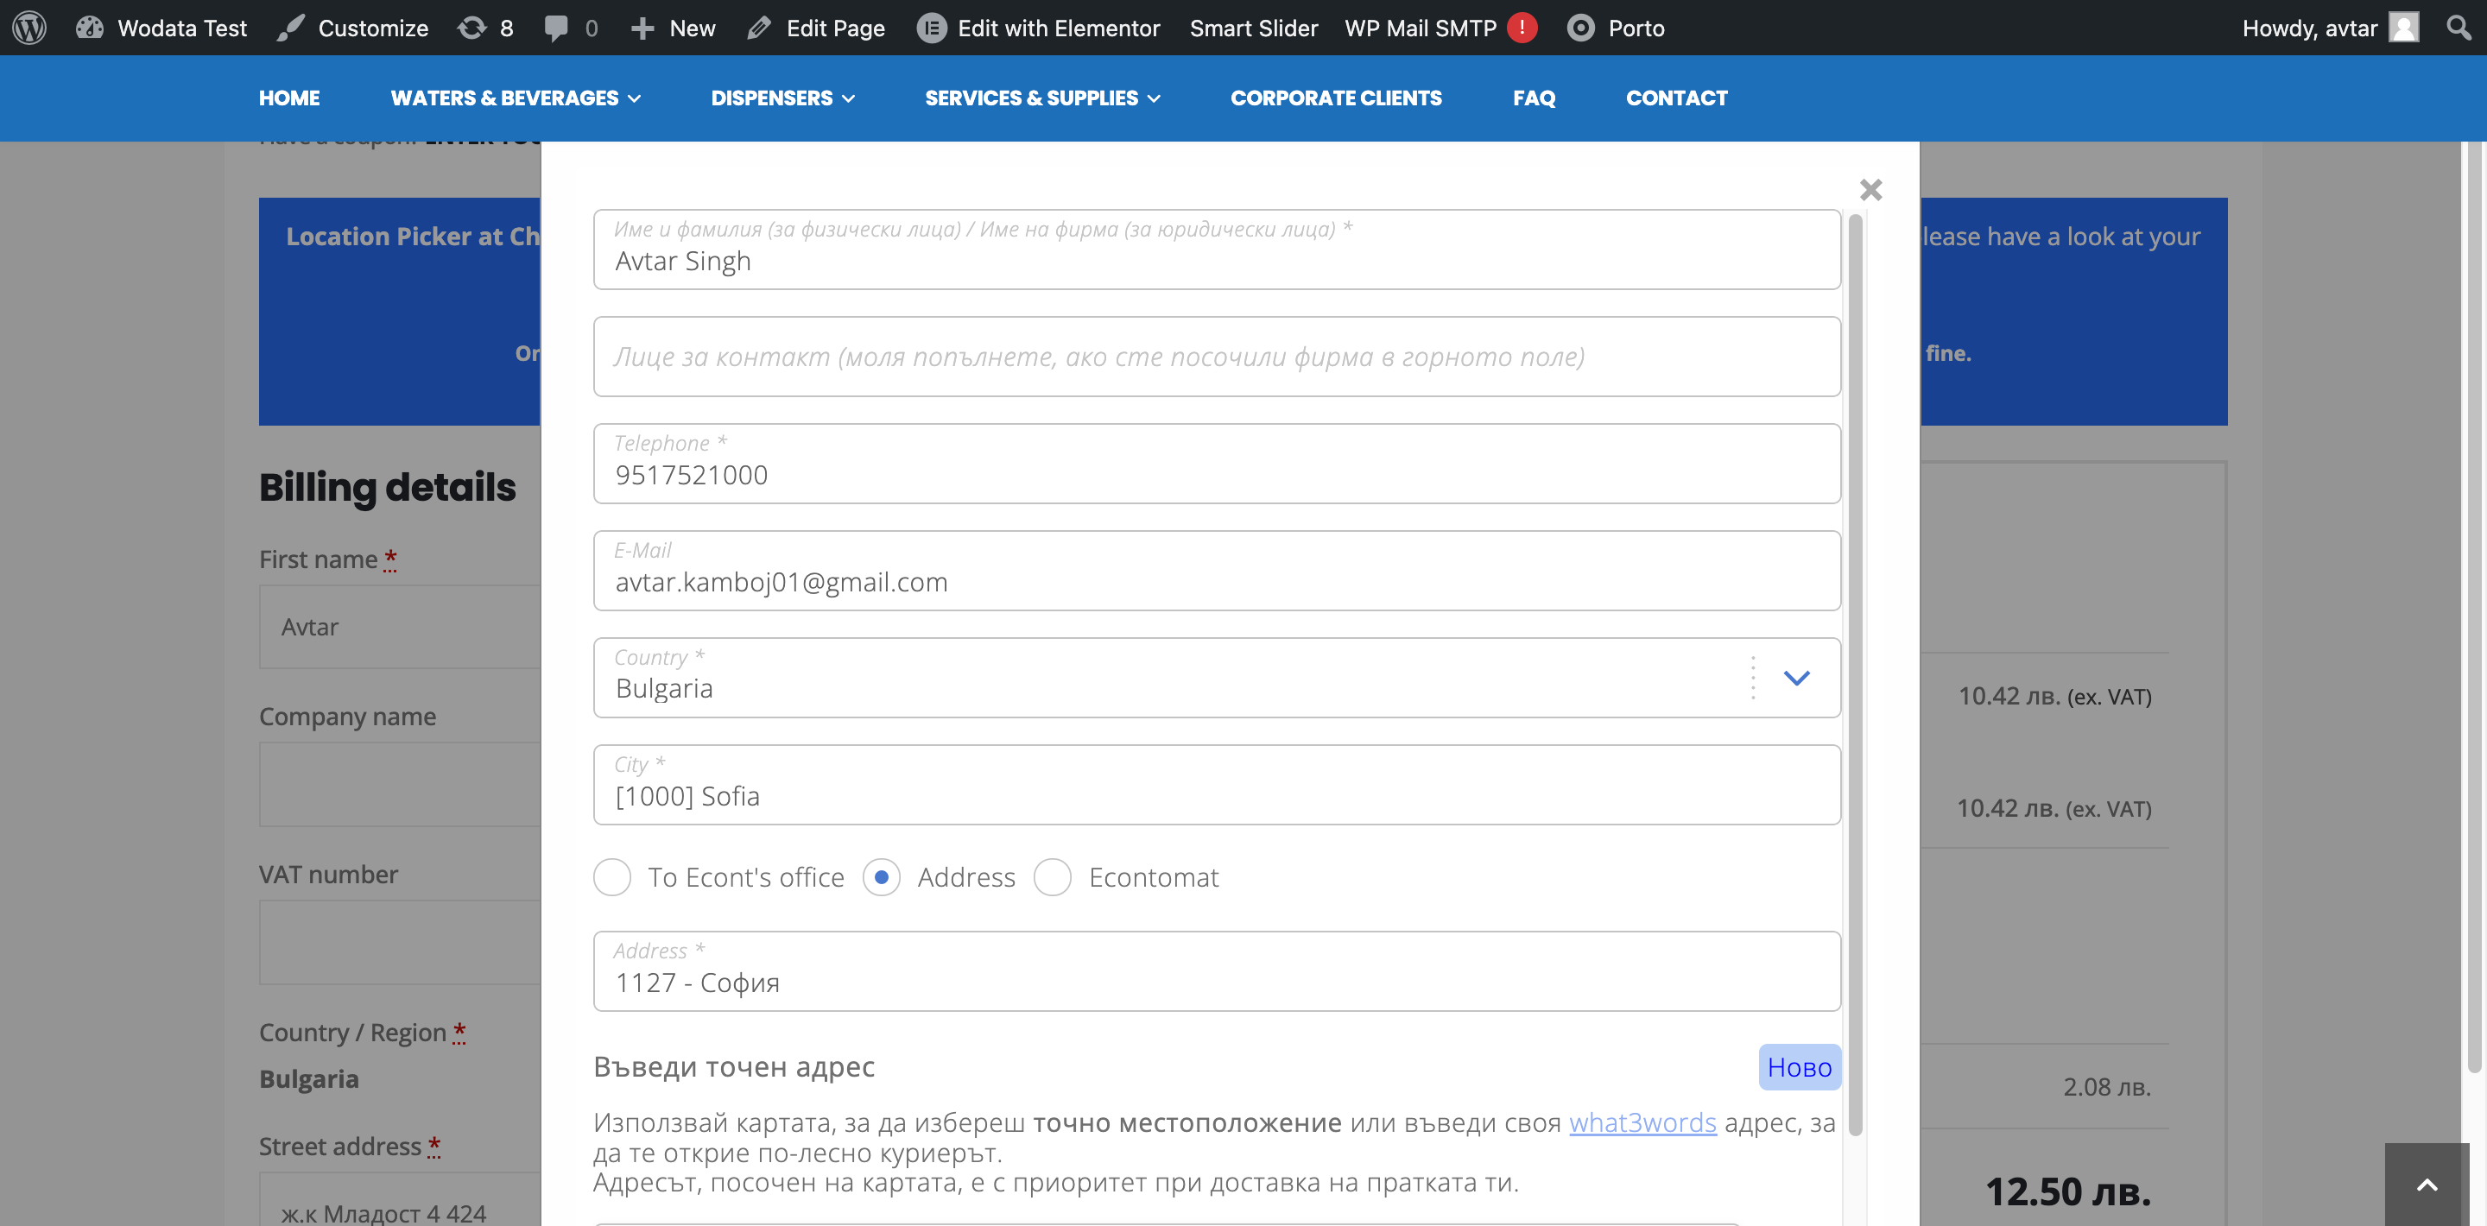Image resolution: width=2487 pixels, height=1226 pixels.
Task: Click the avatar picture next to Howdy, avtar
Action: pos(2404,27)
